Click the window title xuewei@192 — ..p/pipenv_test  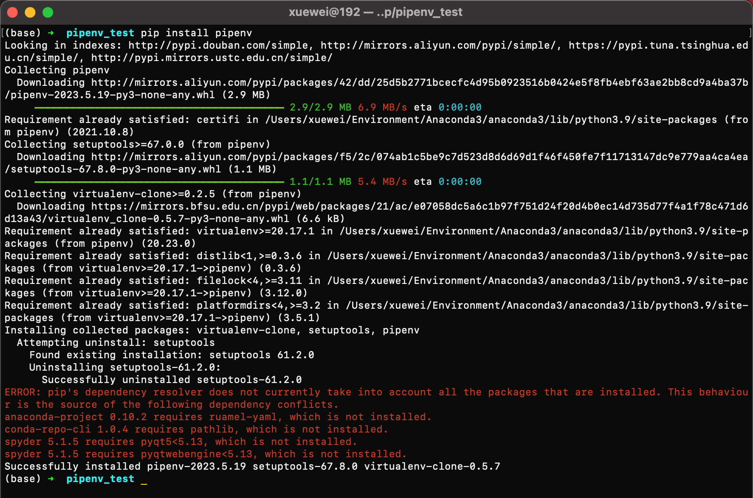376,12
